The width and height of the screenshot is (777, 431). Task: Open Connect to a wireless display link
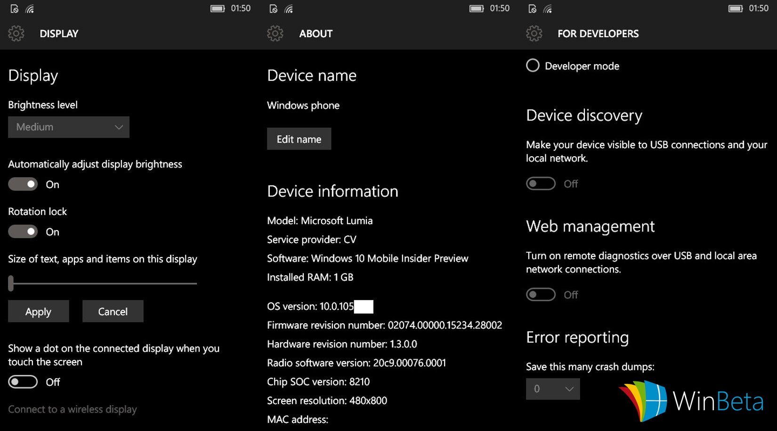click(x=73, y=409)
